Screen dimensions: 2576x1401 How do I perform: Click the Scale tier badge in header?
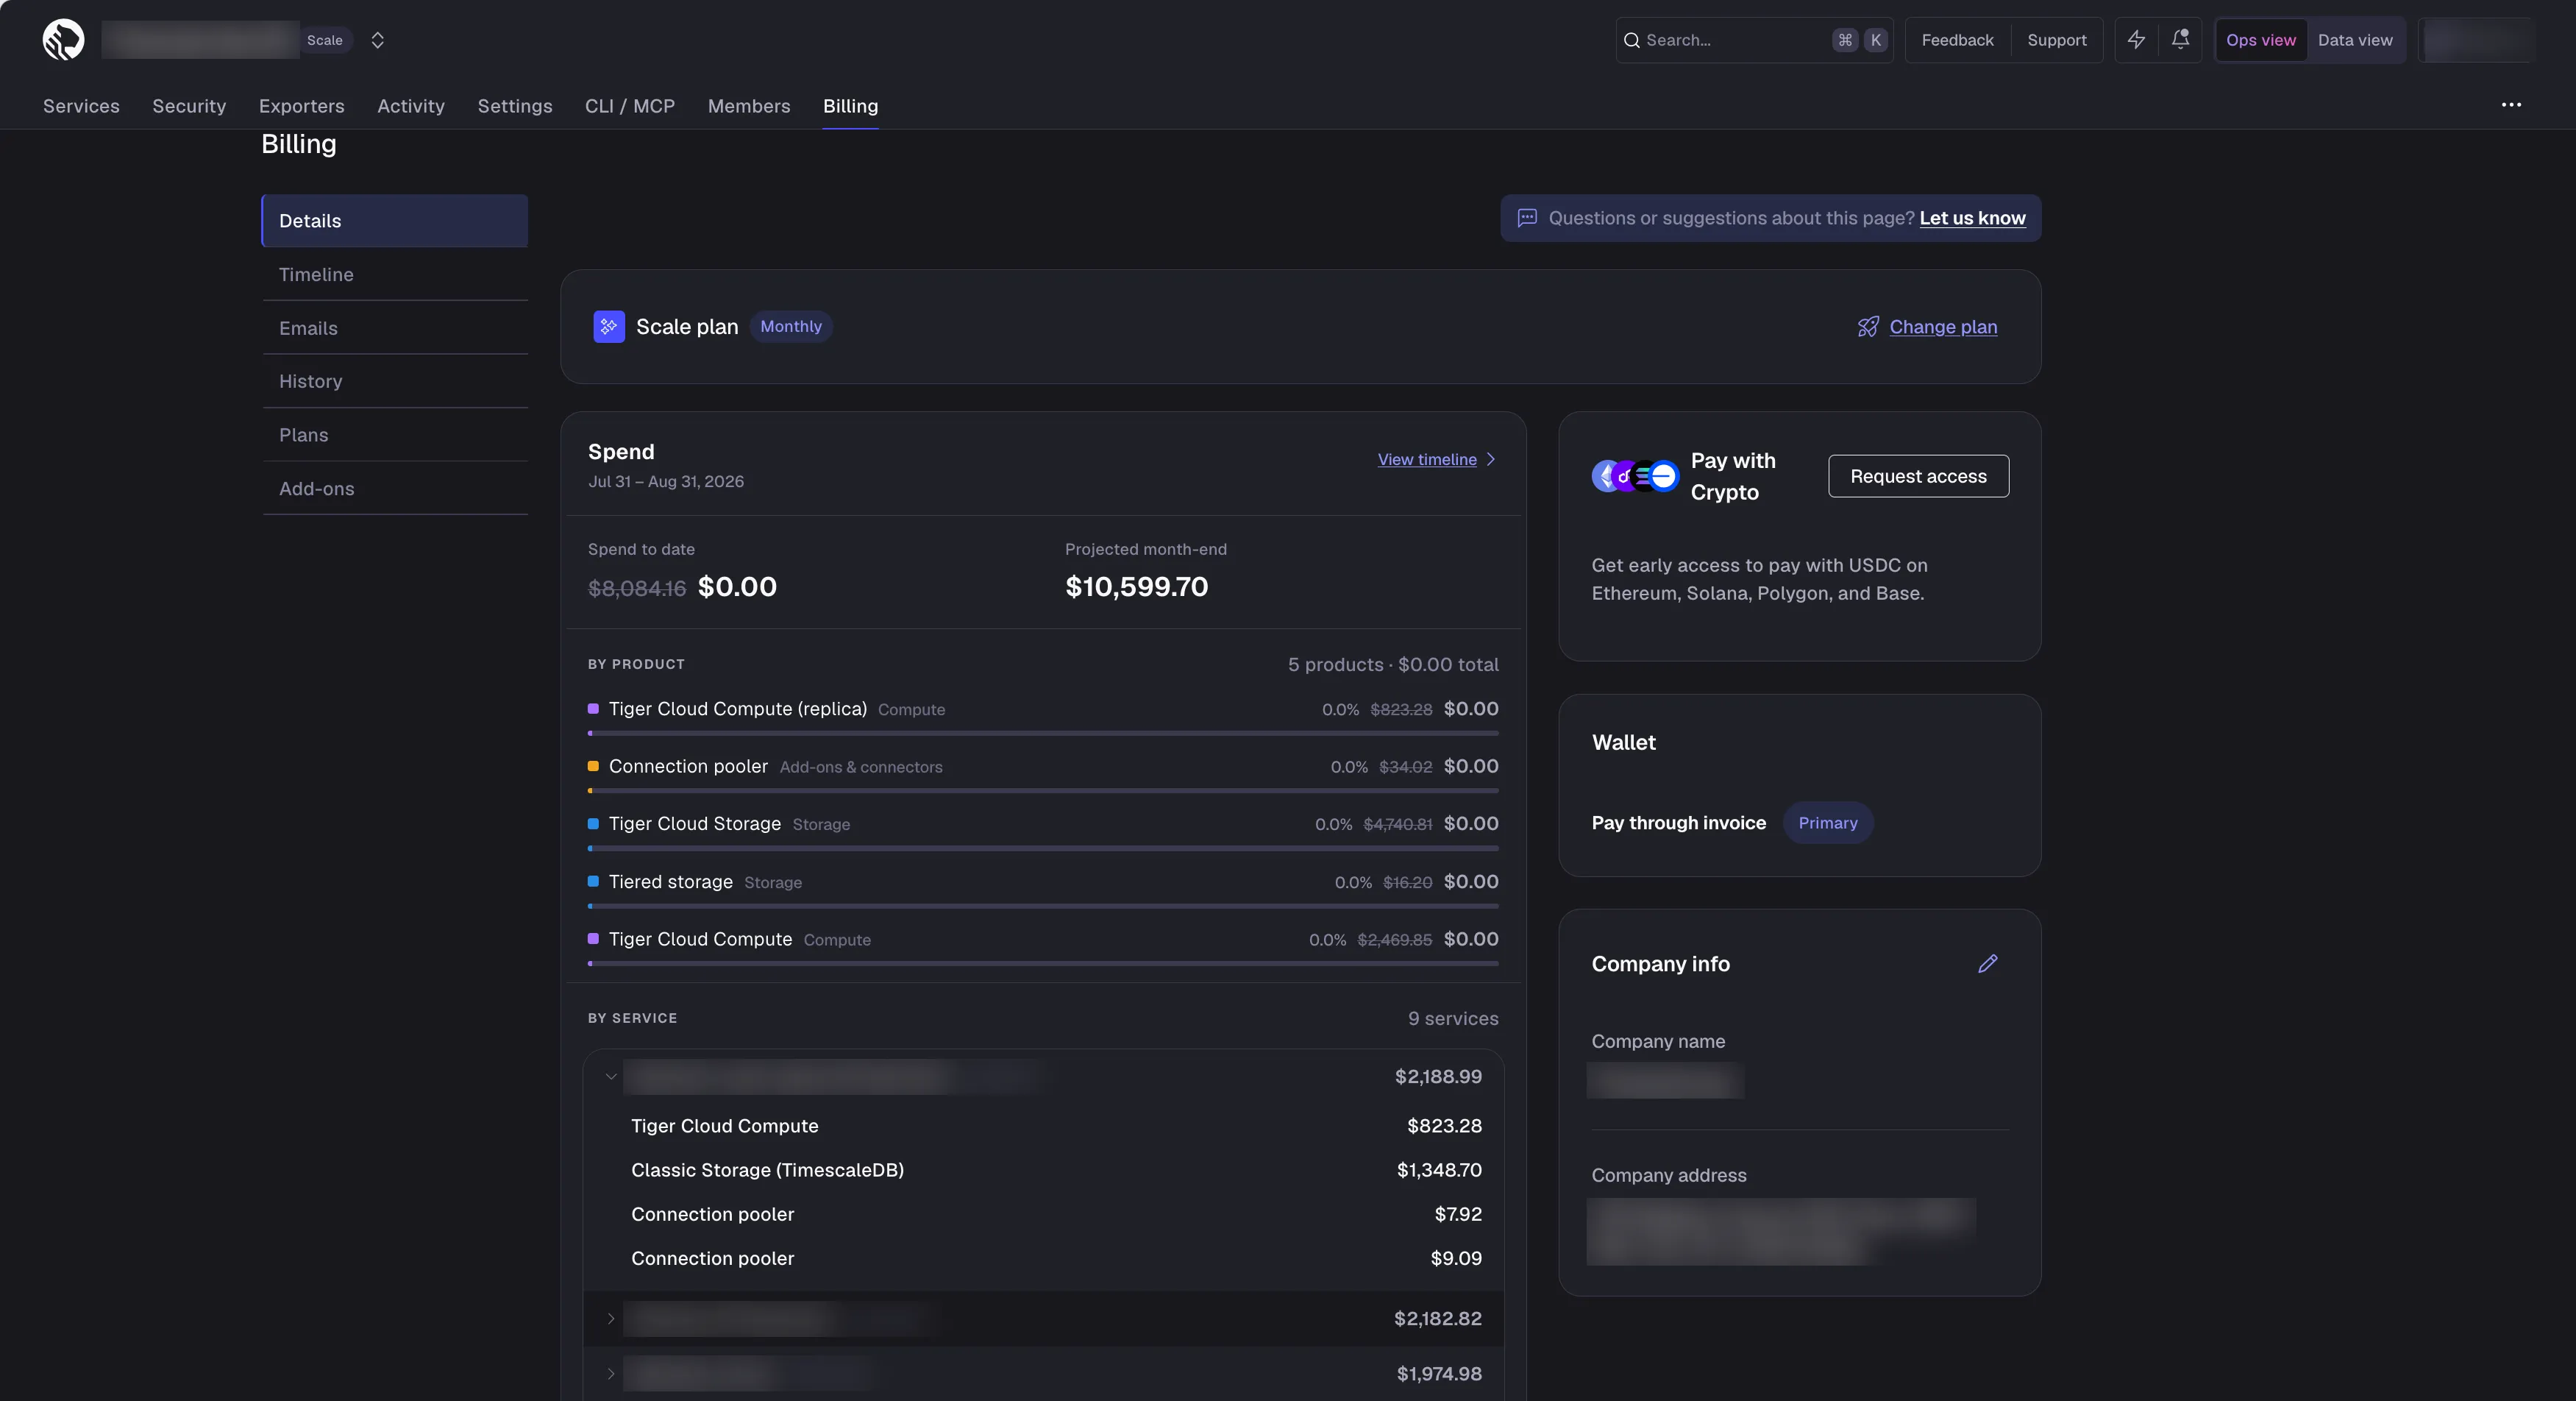coord(325,40)
